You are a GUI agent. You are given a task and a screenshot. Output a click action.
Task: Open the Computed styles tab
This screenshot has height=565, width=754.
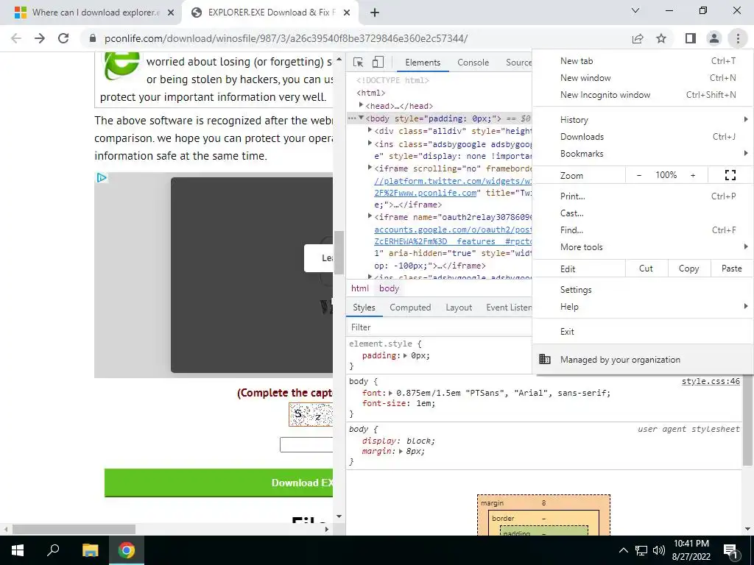click(x=410, y=308)
